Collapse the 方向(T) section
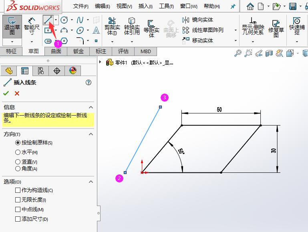Screen dimensions: 308x232 [91, 134]
